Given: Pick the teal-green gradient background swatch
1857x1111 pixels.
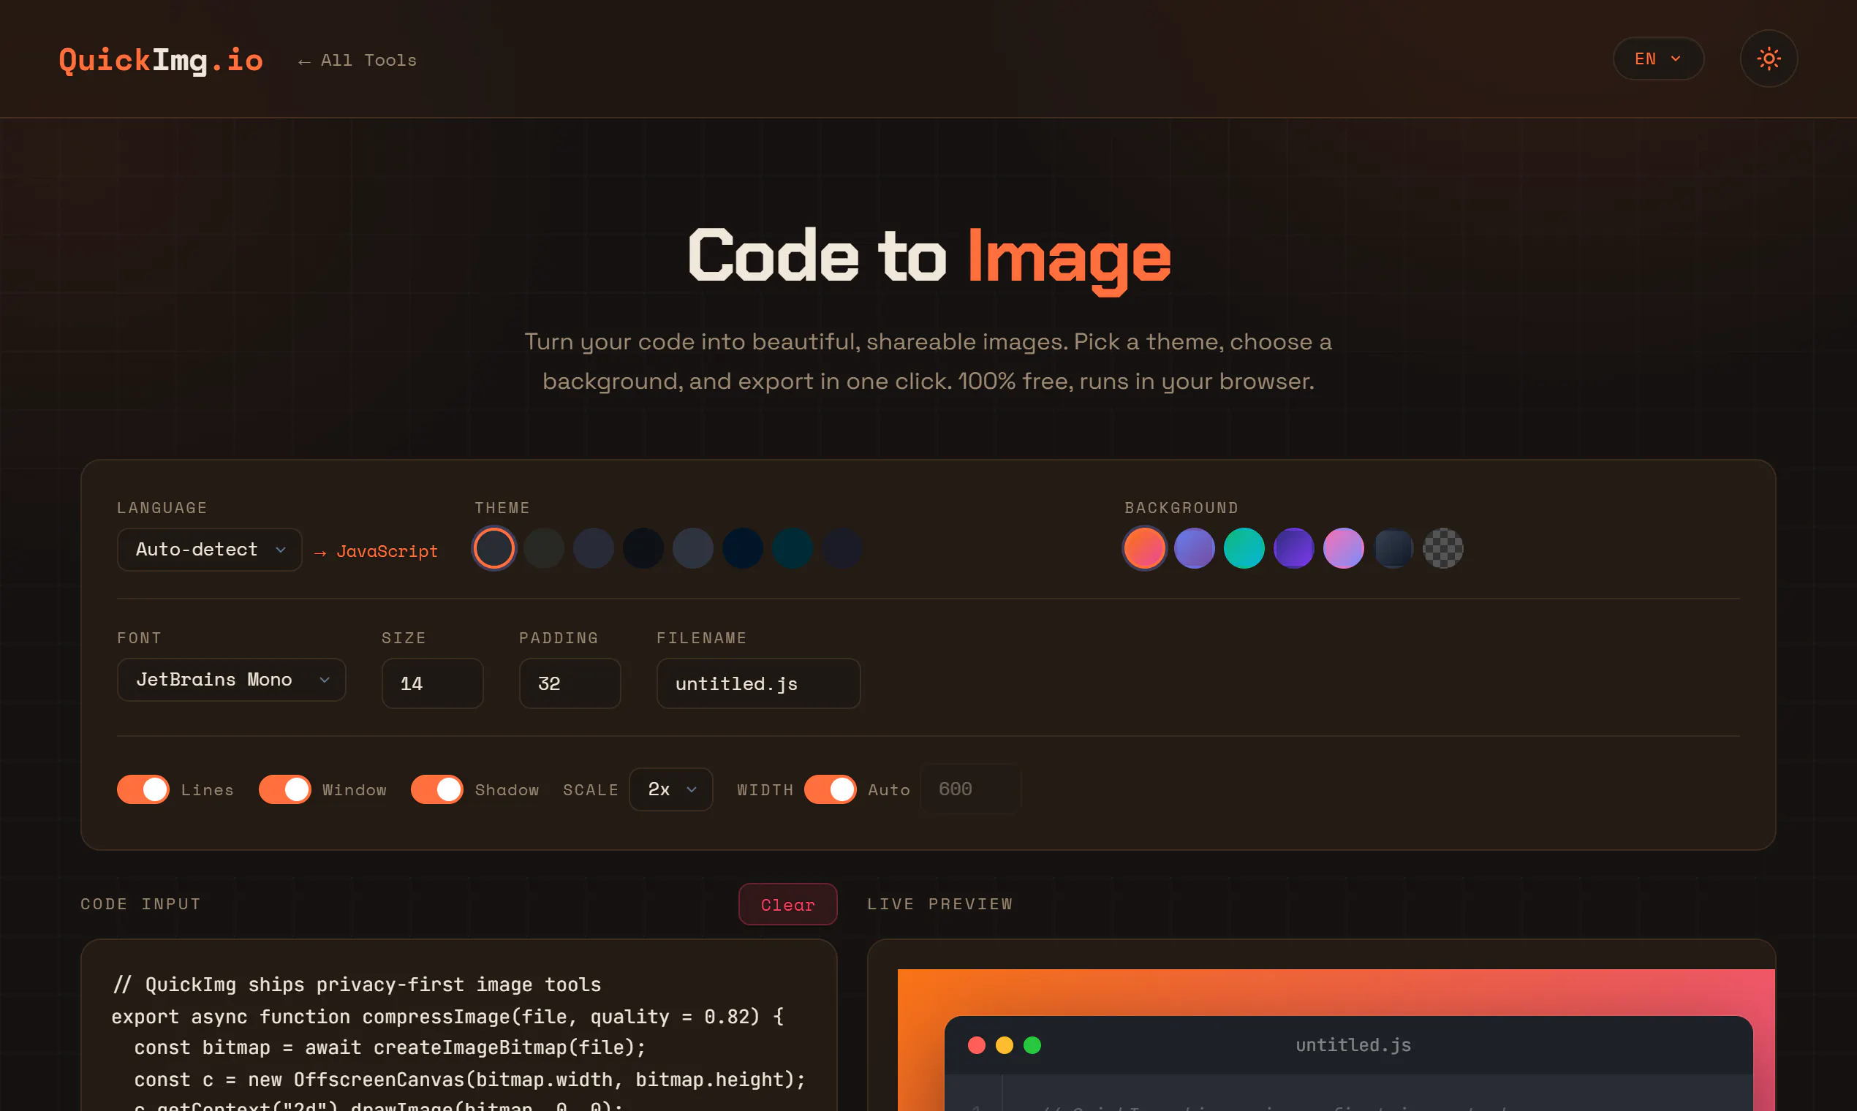Looking at the screenshot, I should pos(1244,549).
